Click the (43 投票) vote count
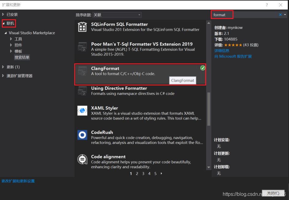 [251, 45]
